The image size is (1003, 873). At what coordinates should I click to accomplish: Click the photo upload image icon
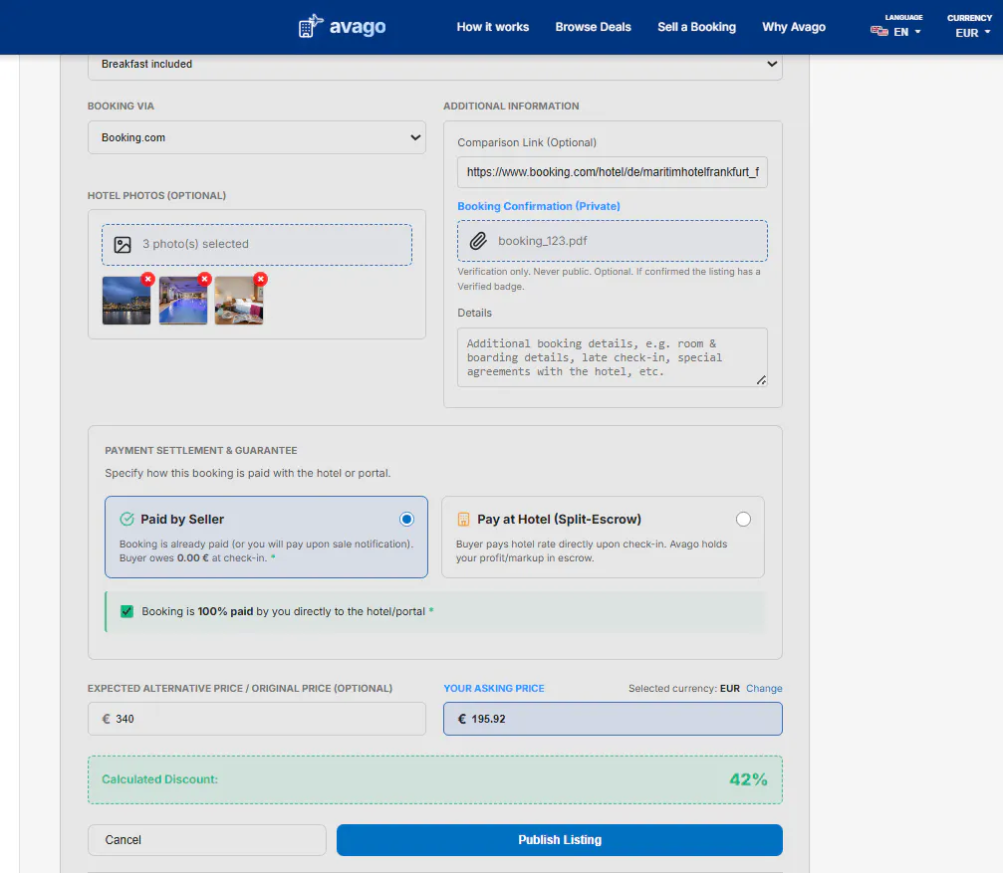[123, 244]
